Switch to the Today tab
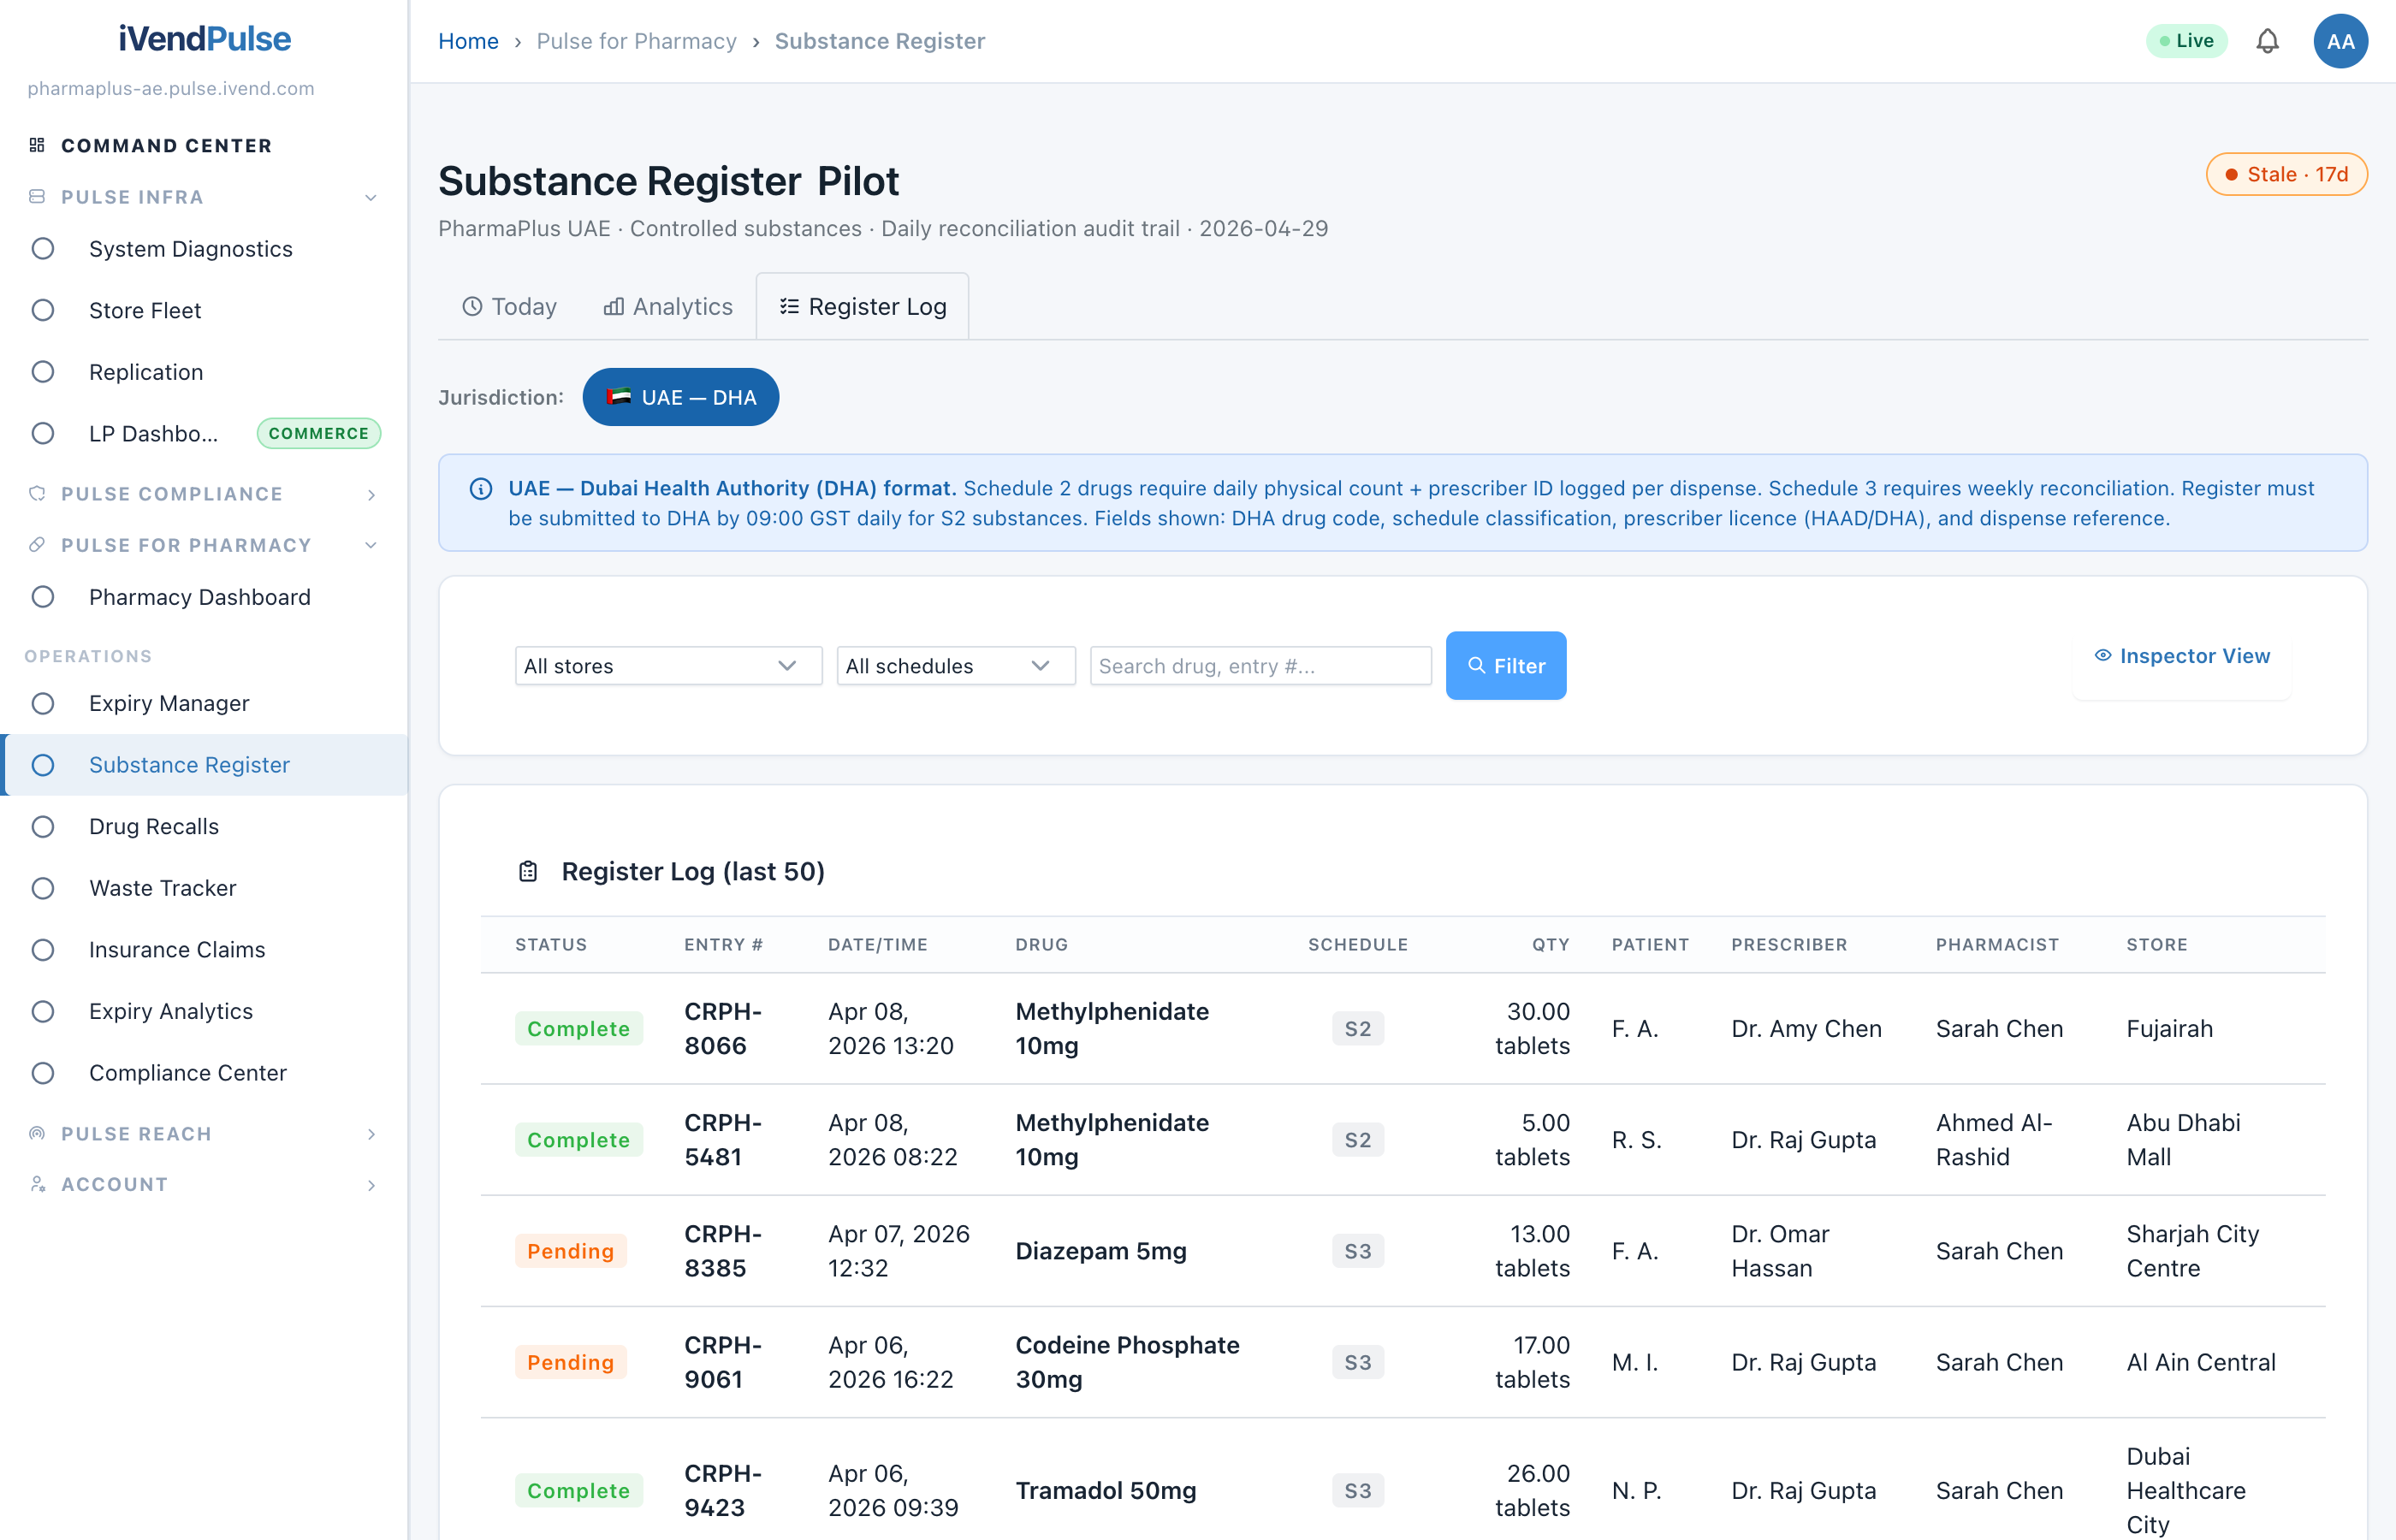 [509, 306]
